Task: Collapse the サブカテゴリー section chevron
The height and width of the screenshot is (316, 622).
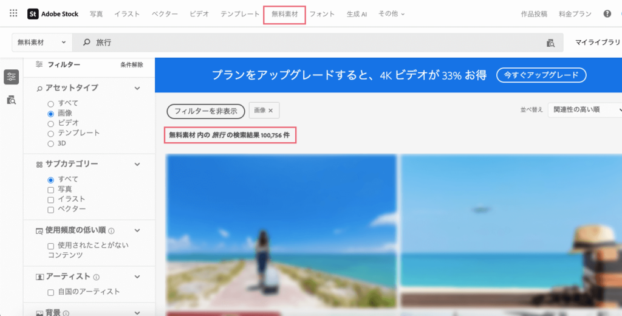Action: click(x=137, y=164)
